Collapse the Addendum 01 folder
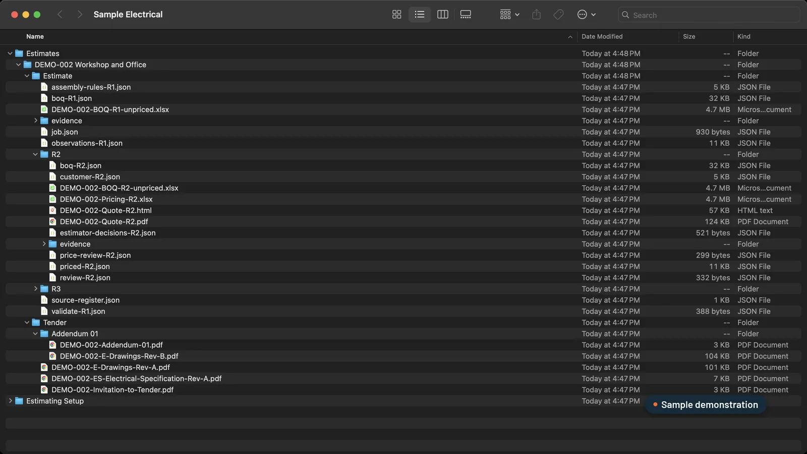The height and width of the screenshot is (454, 807). 35,333
